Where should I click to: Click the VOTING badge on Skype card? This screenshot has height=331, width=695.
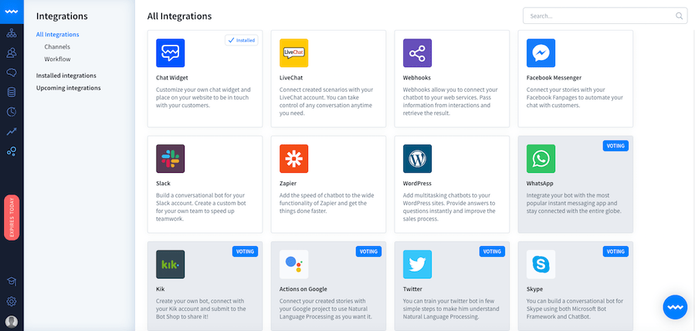click(615, 252)
